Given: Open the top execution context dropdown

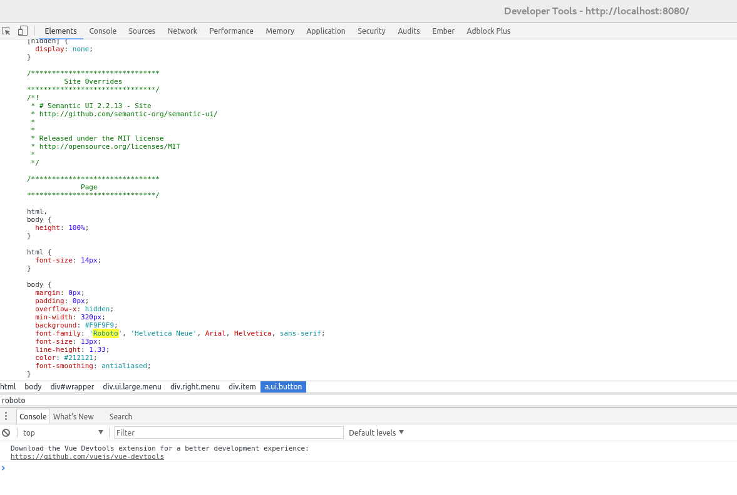Looking at the screenshot, I should tap(63, 432).
